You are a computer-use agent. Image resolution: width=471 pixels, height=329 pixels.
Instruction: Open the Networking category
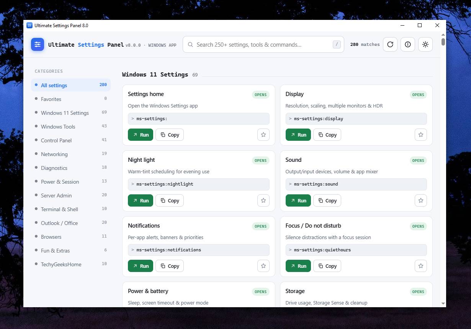tap(71, 154)
